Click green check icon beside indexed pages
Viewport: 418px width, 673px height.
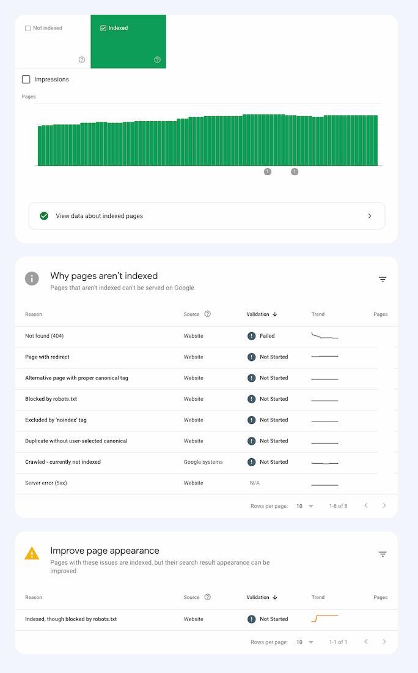tap(44, 216)
